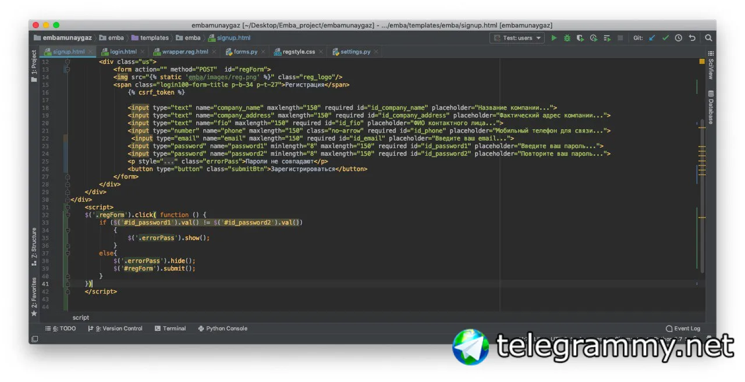Click the concurrency diagram run icon
This screenshot has height=382, width=745.
[607, 38]
